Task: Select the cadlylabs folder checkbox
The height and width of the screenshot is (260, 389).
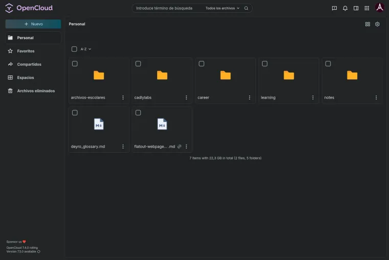Action: pyautogui.click(x=138, y=64)
